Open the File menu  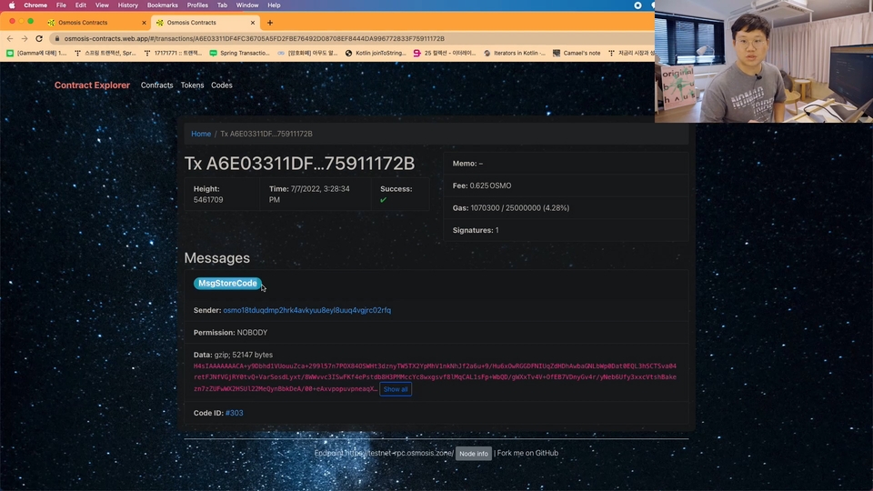point(61,5)
